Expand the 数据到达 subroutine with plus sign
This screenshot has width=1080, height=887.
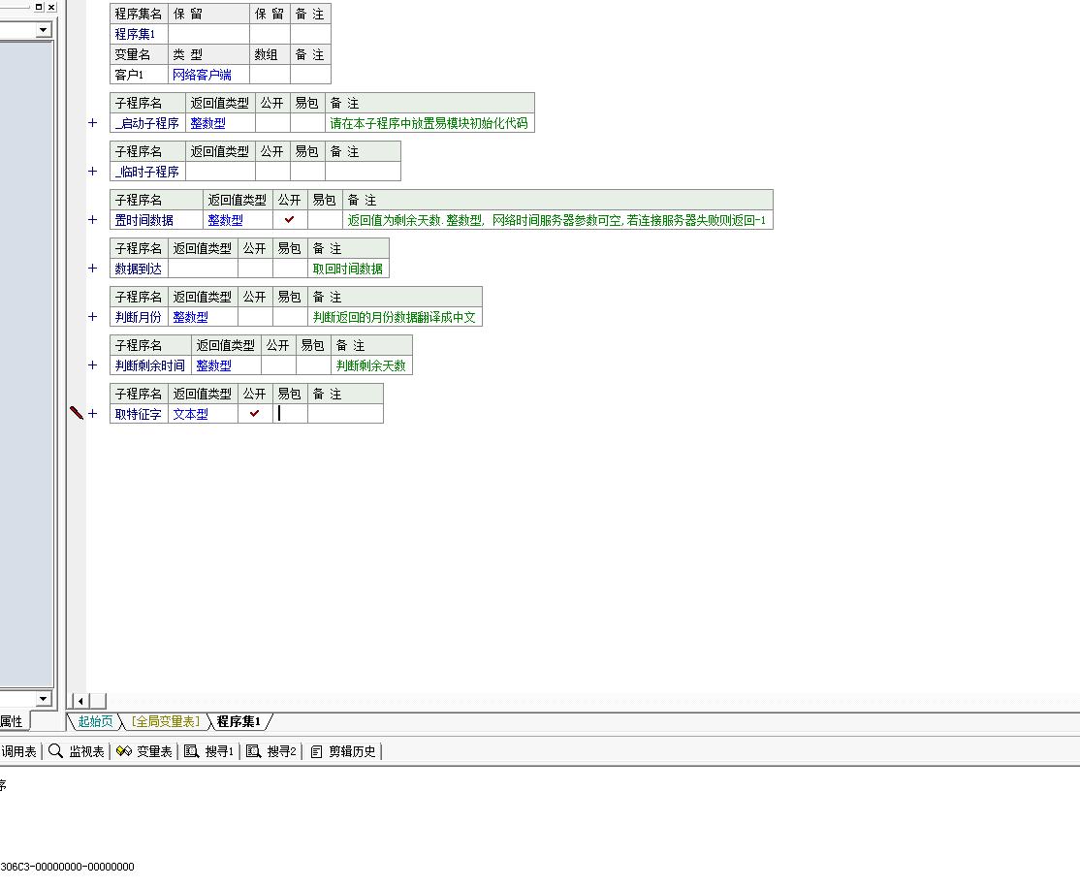coord(93,269)
